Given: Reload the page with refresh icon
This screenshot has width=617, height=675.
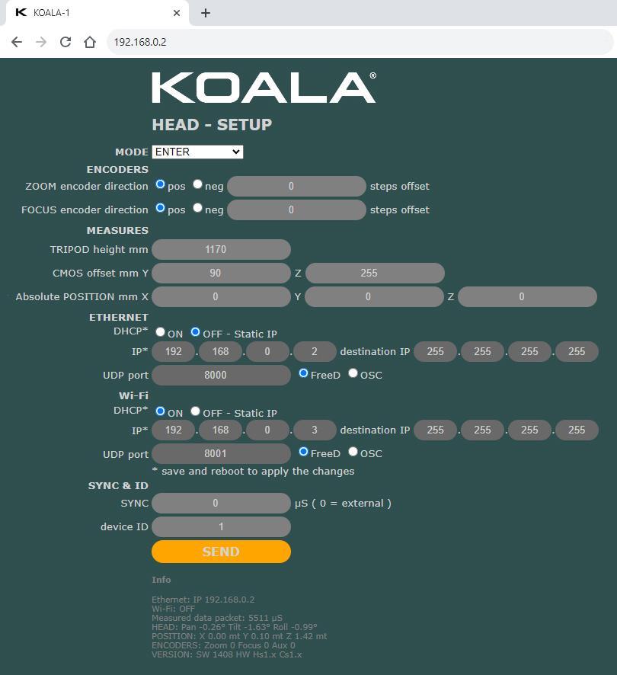Looking at the screenshot, I should point(66,42).
